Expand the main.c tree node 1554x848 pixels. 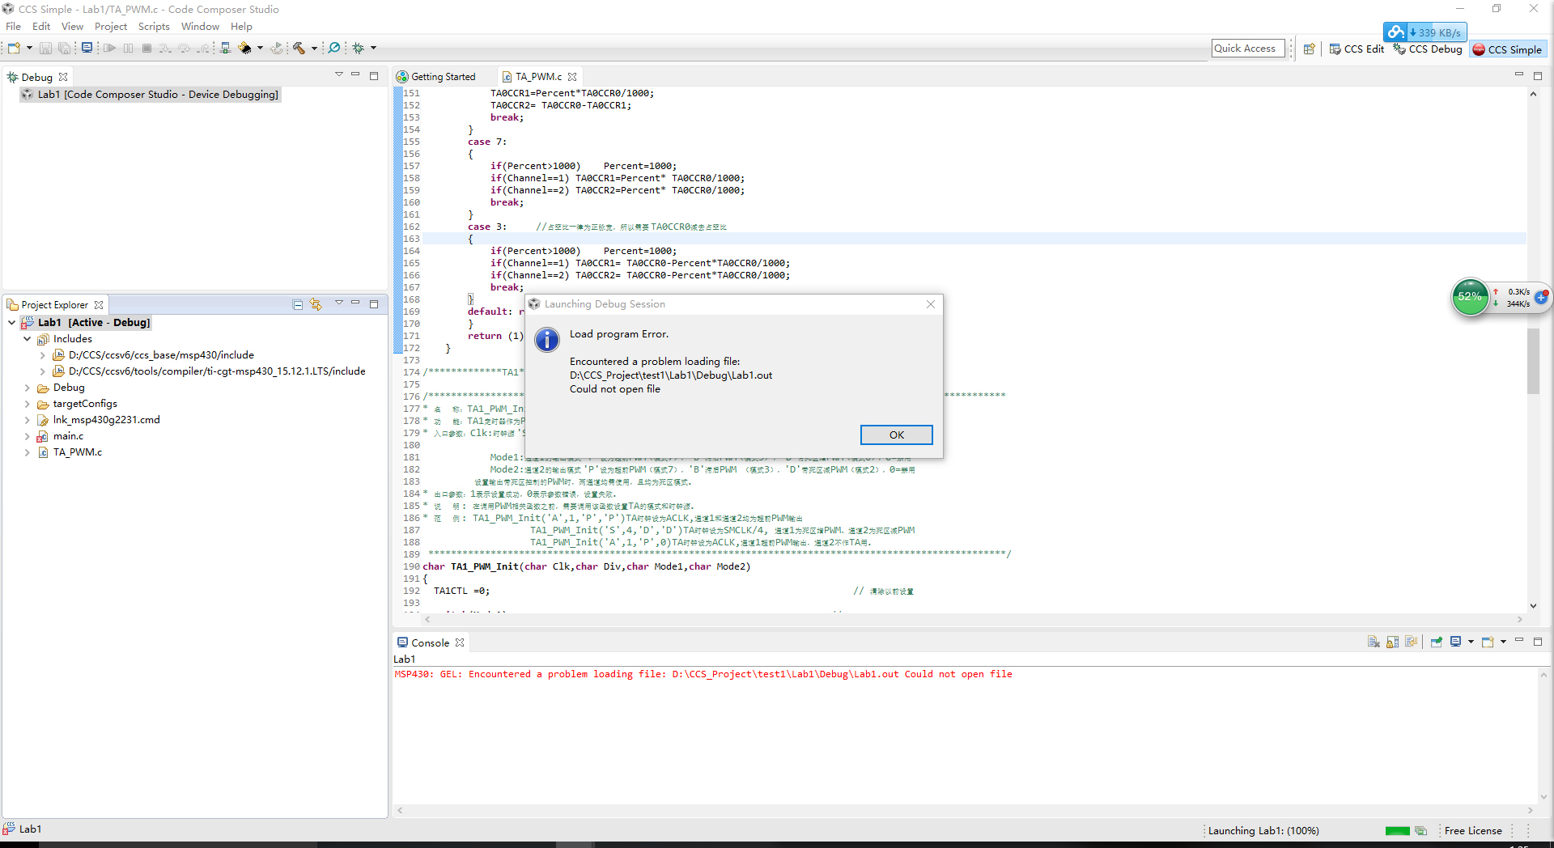pyautogui.click(x=27, y=436)
